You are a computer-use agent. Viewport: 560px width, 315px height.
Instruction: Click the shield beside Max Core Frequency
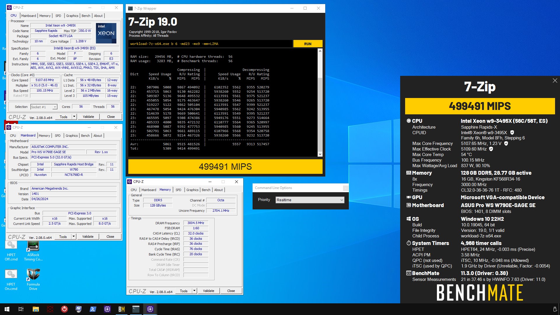click(506, 143)
